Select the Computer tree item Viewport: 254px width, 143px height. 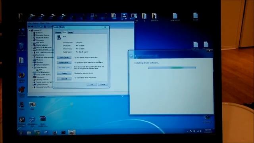click(40, 40)
